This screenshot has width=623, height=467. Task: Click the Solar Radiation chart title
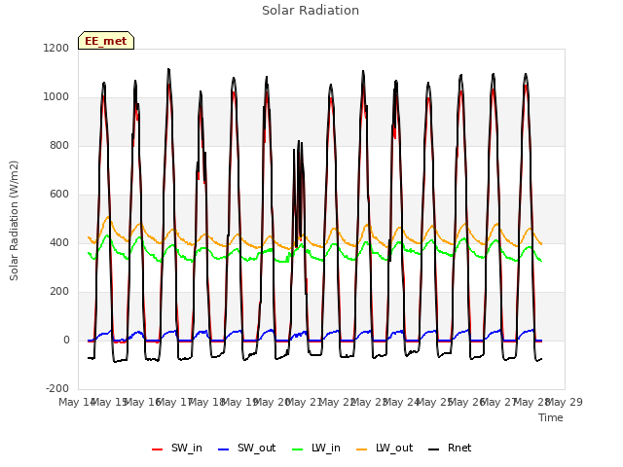[x=311, y=11]
